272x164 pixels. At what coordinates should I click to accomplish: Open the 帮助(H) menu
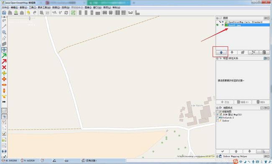pos(116,8)
